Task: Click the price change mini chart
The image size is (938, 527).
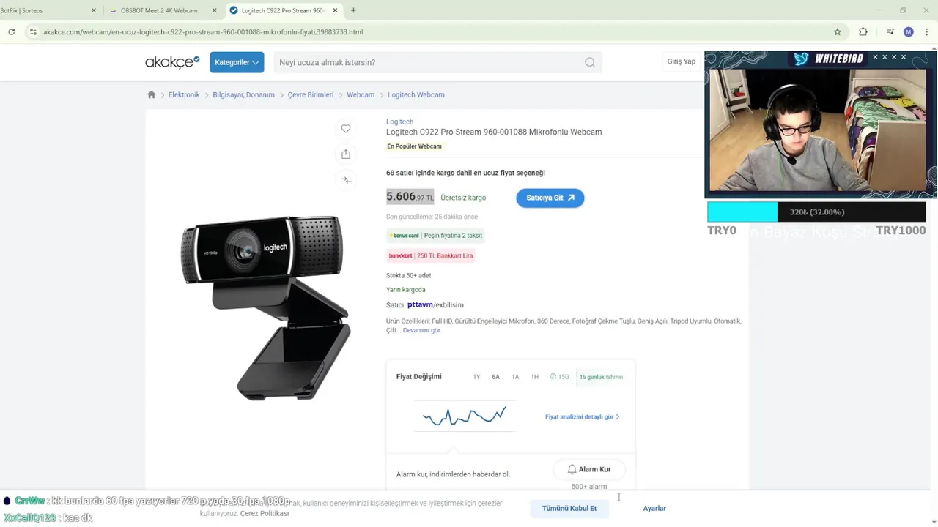Action: coord(465,416)
